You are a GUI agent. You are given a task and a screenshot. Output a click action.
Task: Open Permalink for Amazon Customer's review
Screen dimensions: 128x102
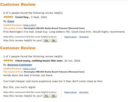click(x=84, y=92)
